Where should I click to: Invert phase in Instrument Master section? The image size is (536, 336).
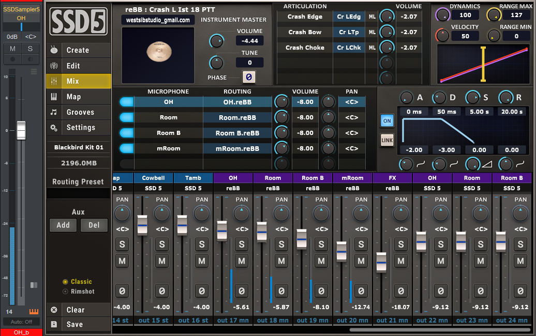pos(248,78)
